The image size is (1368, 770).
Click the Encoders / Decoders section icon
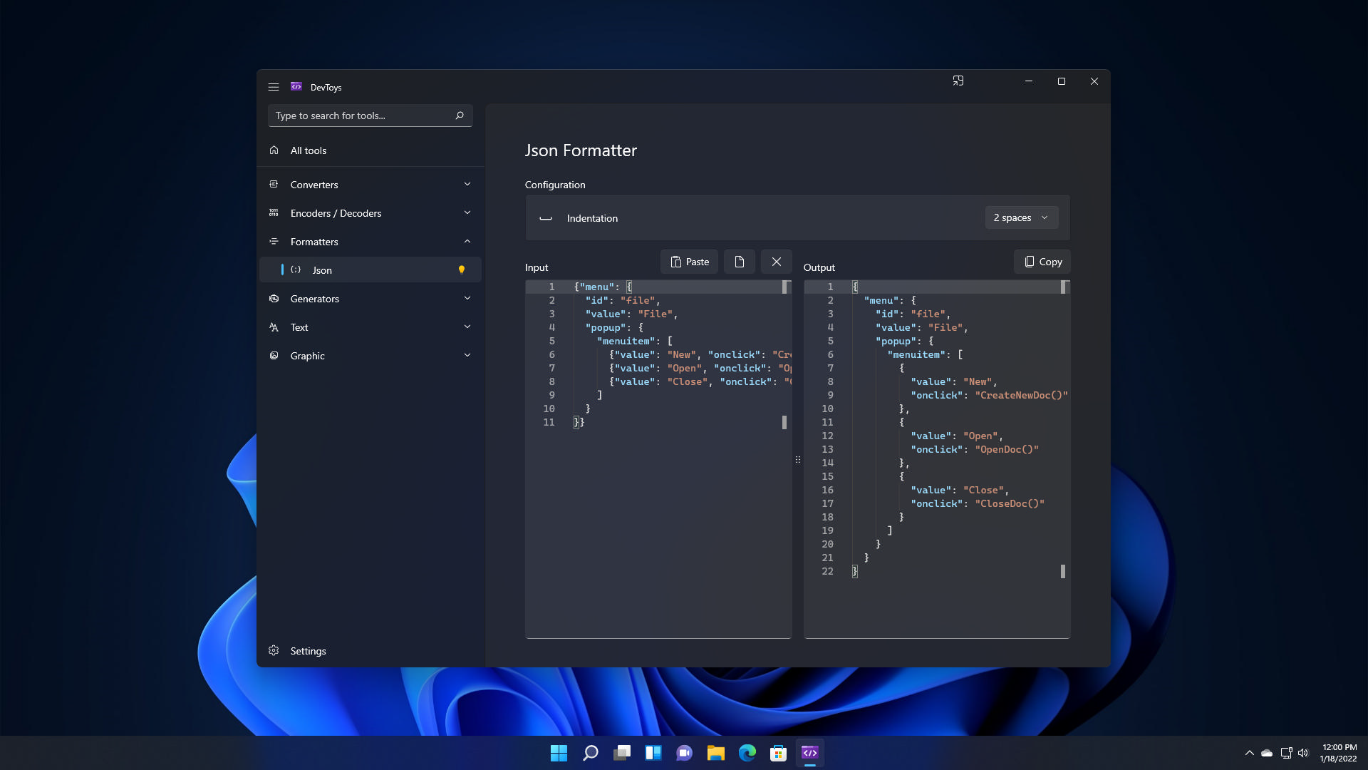point(272,212)
